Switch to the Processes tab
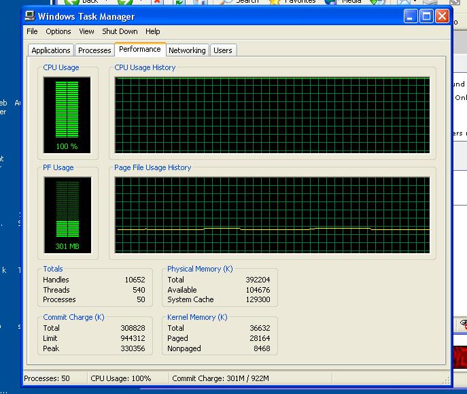Image resolution: width=467 pixels, height=394 pixels. [x=94, y=50]
